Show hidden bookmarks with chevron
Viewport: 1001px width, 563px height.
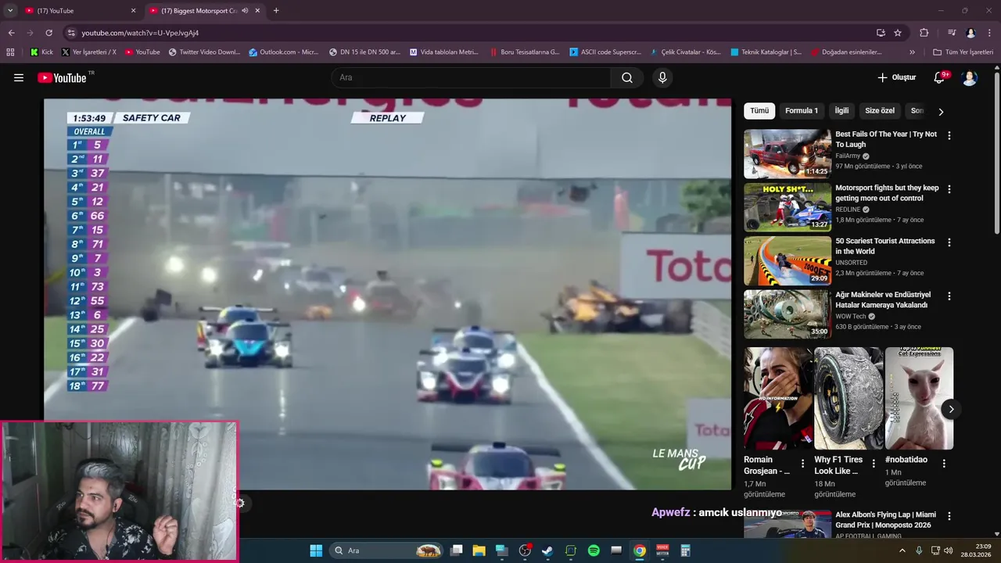(x=912, y=52)
